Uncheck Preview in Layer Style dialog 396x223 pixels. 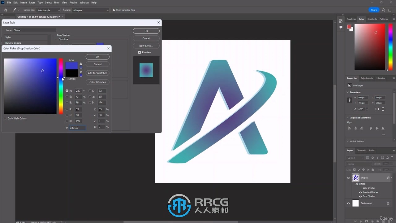(140, 52)
